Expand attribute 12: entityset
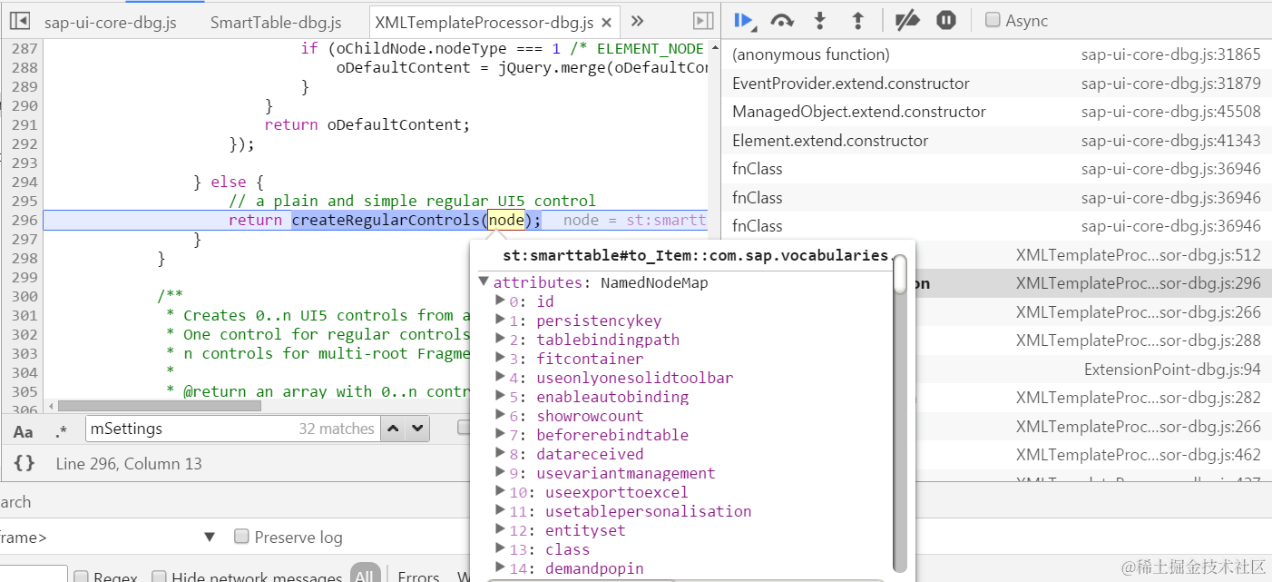 coord(500,530)
